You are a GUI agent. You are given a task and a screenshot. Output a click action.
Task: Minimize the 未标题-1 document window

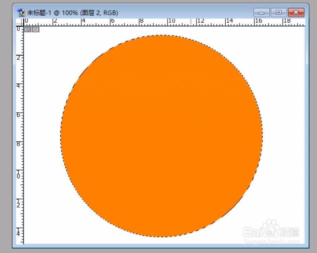point(262,13)
